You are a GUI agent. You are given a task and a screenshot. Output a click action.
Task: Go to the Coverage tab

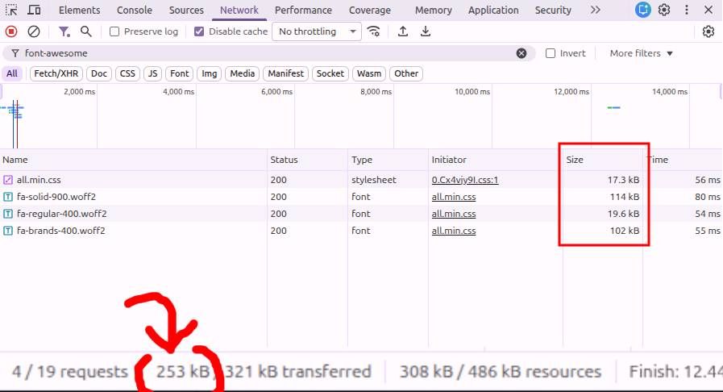370,10
